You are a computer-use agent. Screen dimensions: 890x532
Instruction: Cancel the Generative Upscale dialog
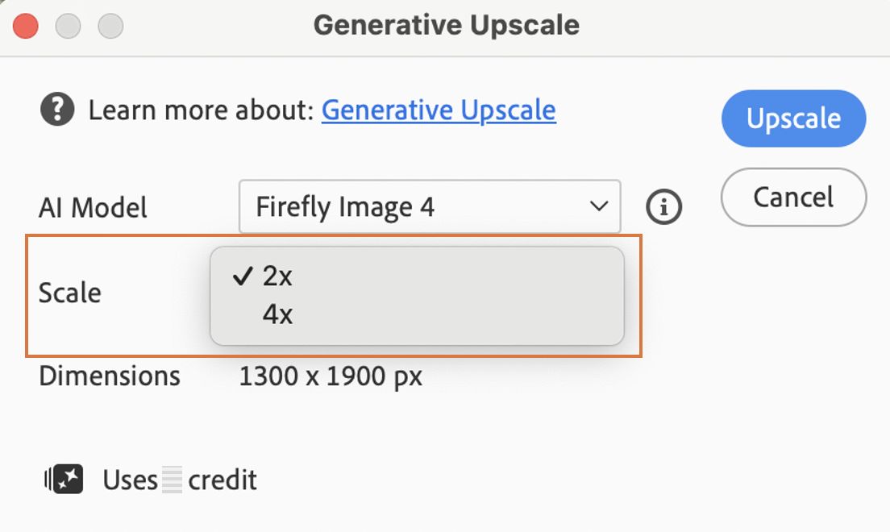[x=793, y=197]
